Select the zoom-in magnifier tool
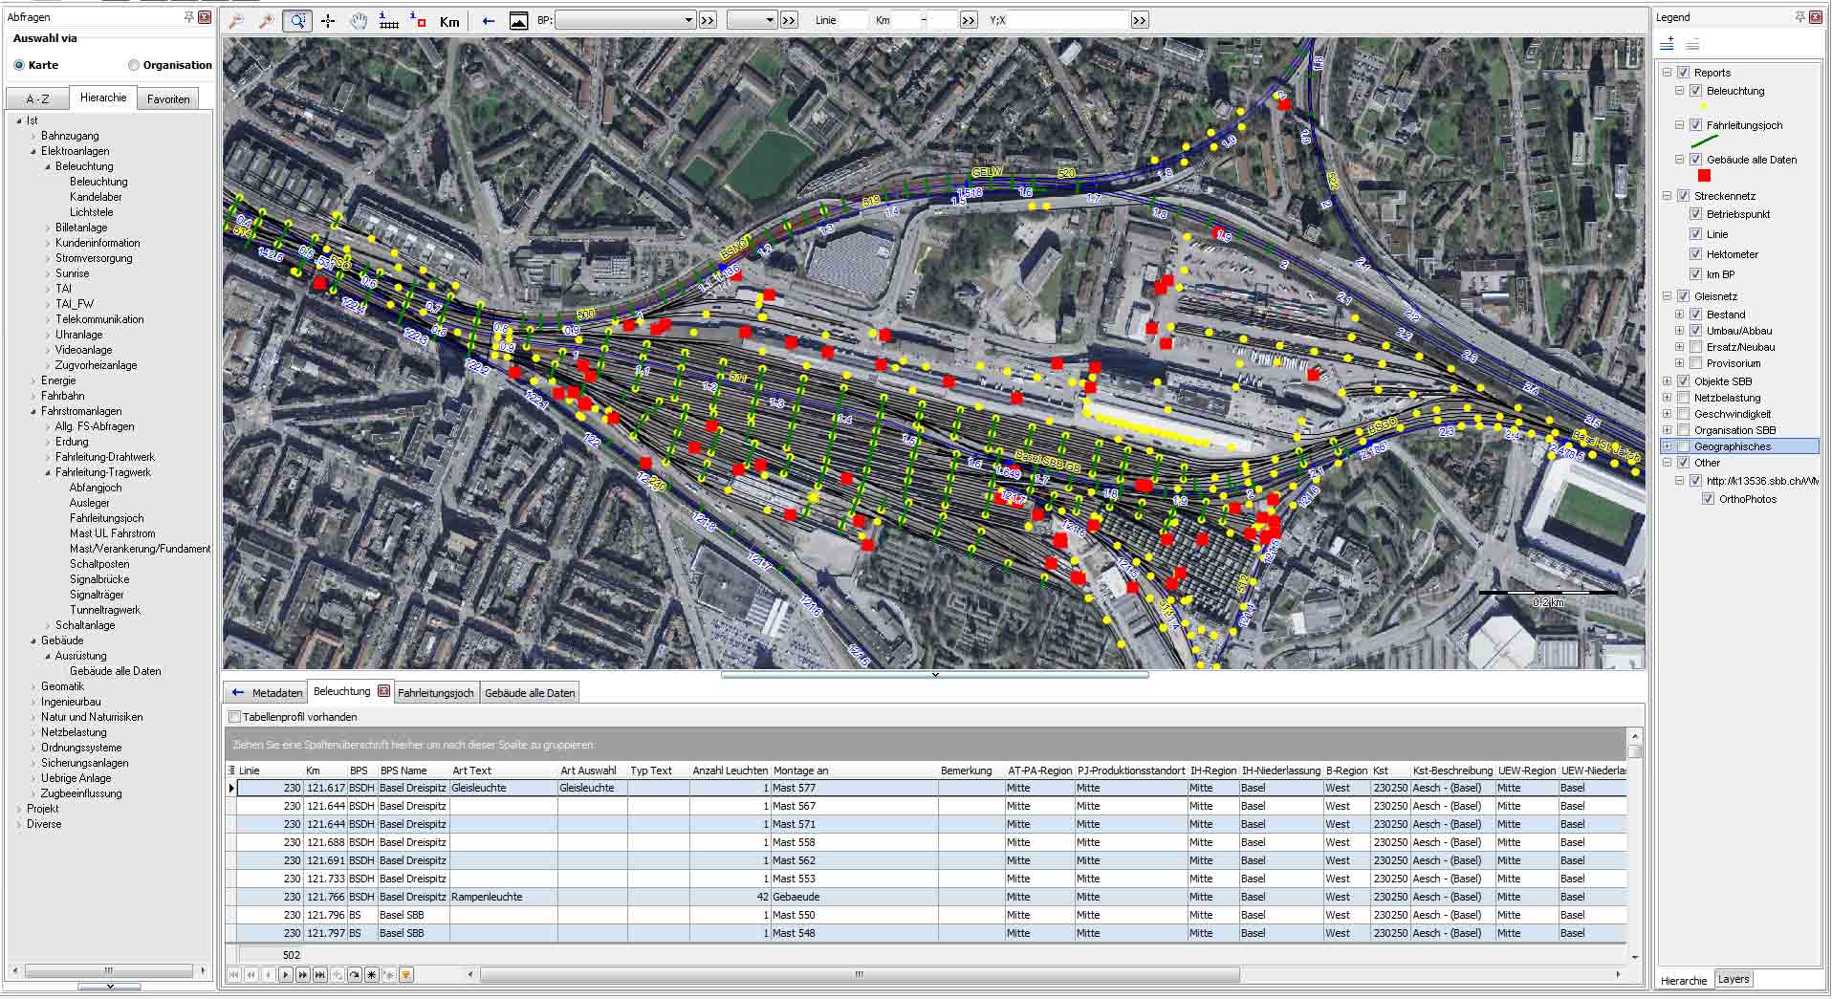Viewport: 1832px width, 999px height. [x=267, y=20]
